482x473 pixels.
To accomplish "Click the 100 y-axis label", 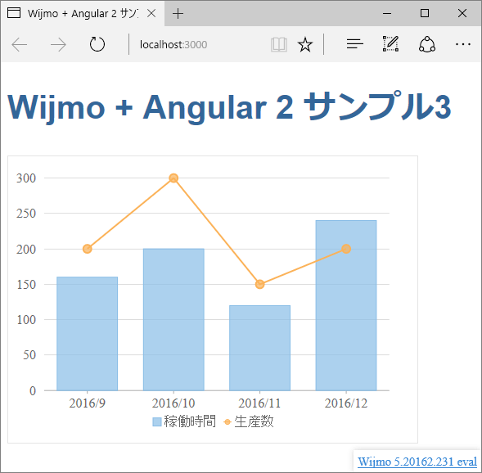I will (26, 320).
